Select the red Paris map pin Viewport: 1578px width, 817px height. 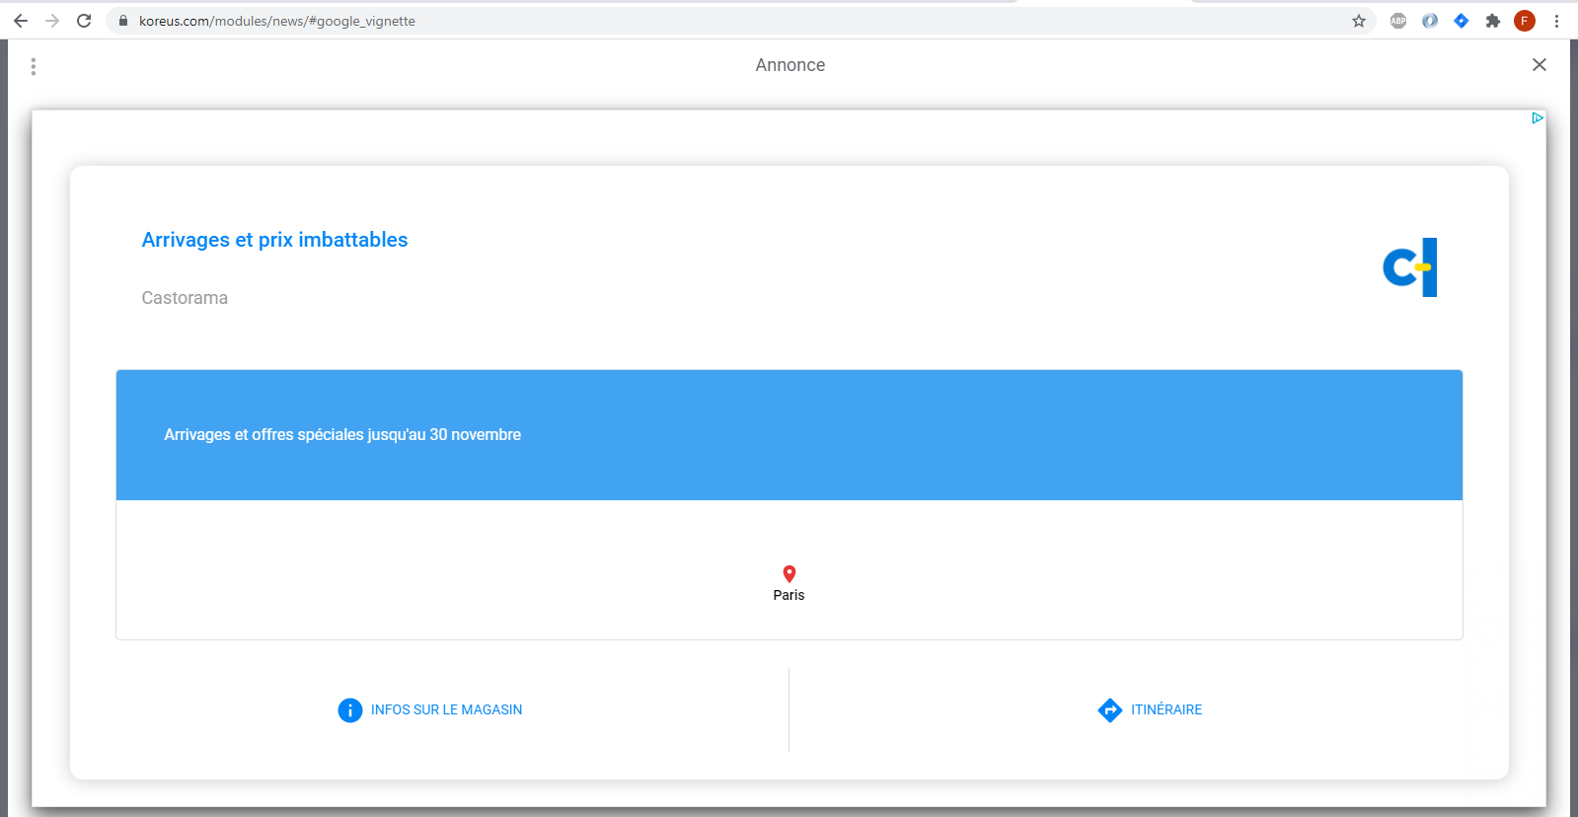(x=789, y=574)
